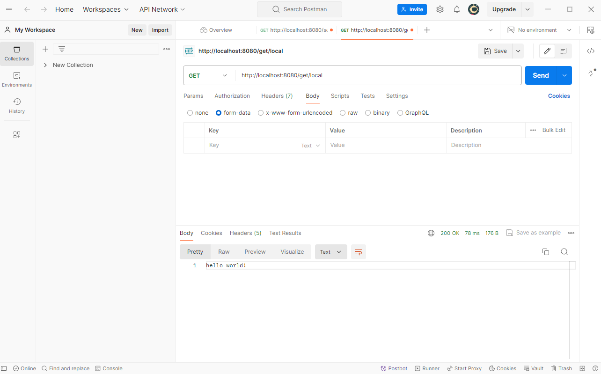Go forward with the right arrow
601x374 pixels.
point(44,9)
